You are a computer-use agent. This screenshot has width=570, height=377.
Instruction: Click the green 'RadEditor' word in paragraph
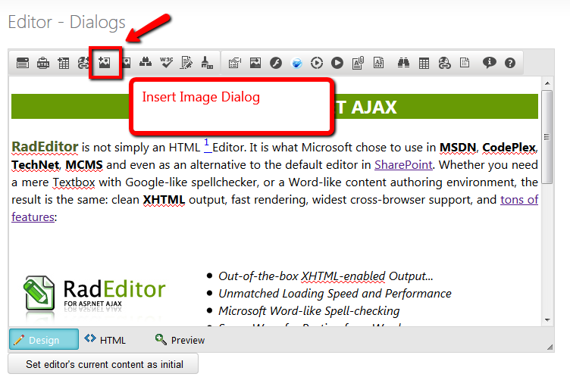coord(45,147)
